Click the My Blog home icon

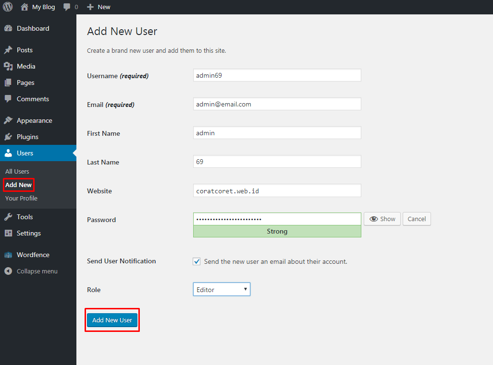point(25,7)
